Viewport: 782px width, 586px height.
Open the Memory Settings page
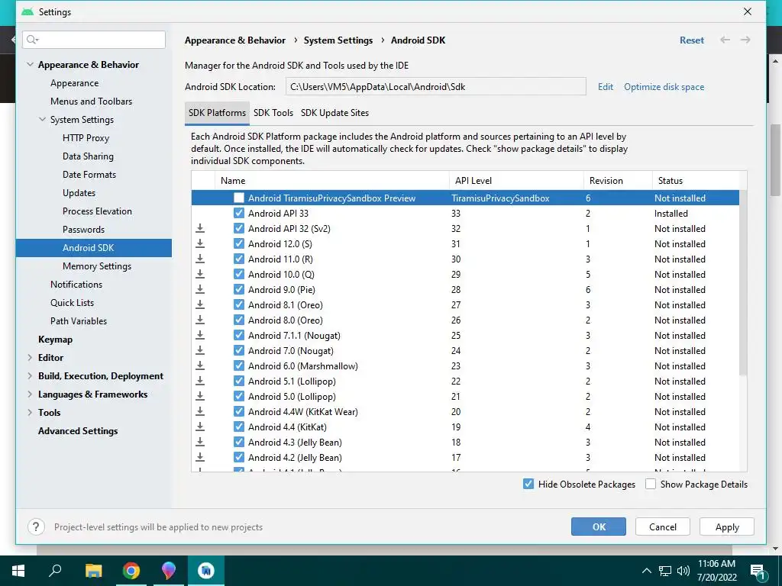click(x=97, y=266)
